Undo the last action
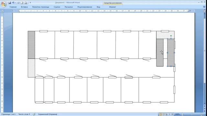 [x=13, y=3]
